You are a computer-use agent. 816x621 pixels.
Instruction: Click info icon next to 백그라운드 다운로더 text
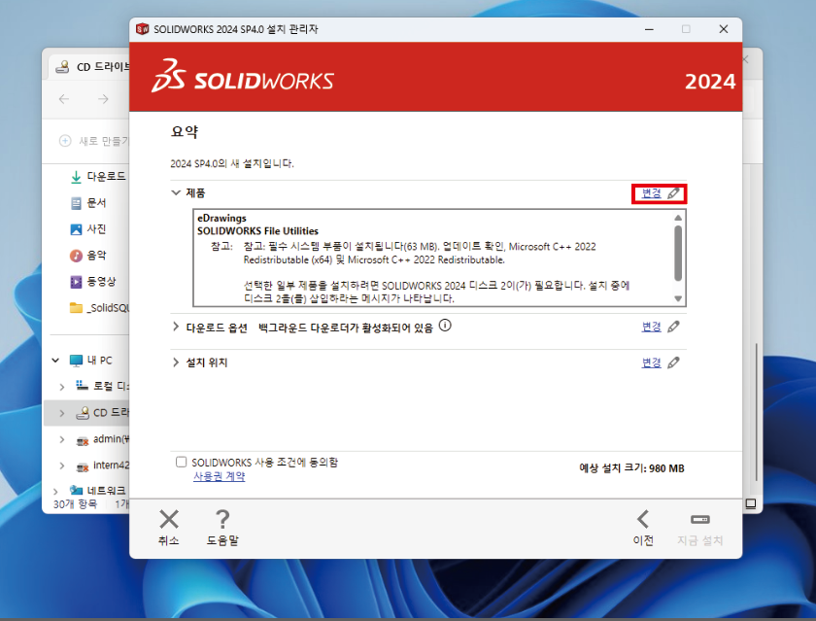coord(445,326)
